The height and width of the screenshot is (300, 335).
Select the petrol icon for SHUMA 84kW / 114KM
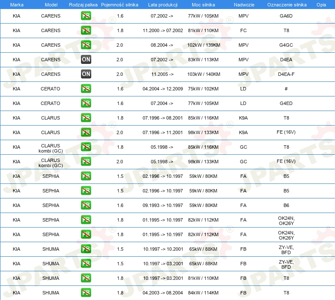[86, 293]
